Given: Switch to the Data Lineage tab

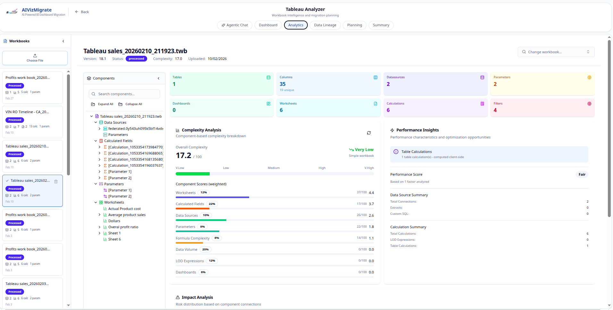Looking at the screenshot, I should [325, 25].
